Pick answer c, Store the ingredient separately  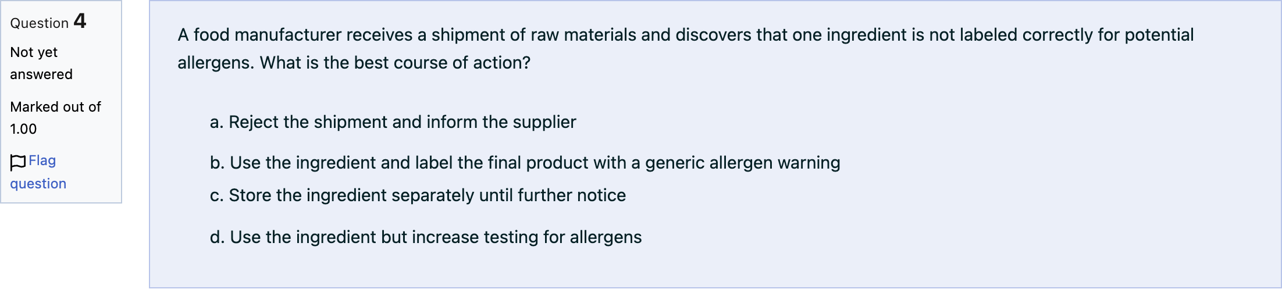pos(418,195)
